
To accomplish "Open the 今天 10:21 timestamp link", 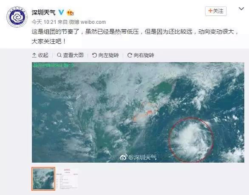I will [44, 22].
